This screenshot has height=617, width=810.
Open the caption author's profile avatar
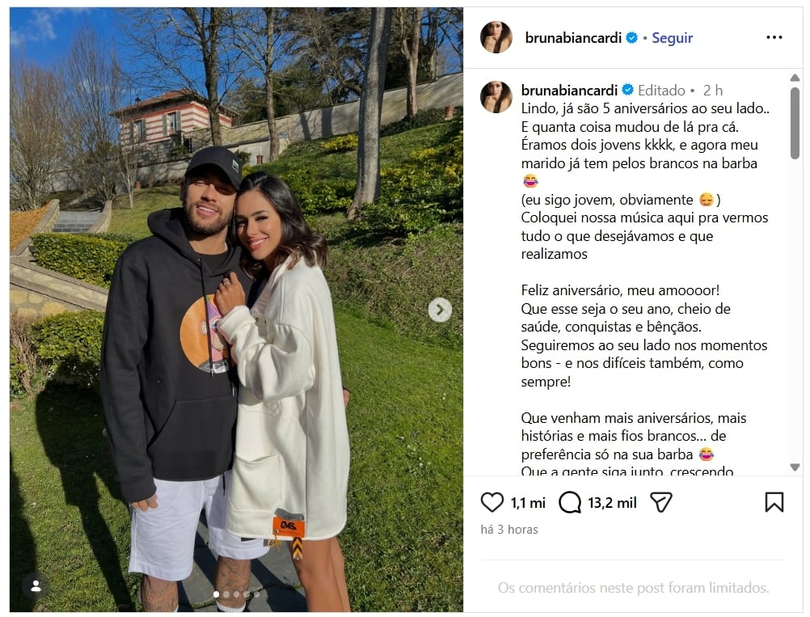[x=496, y=96]
